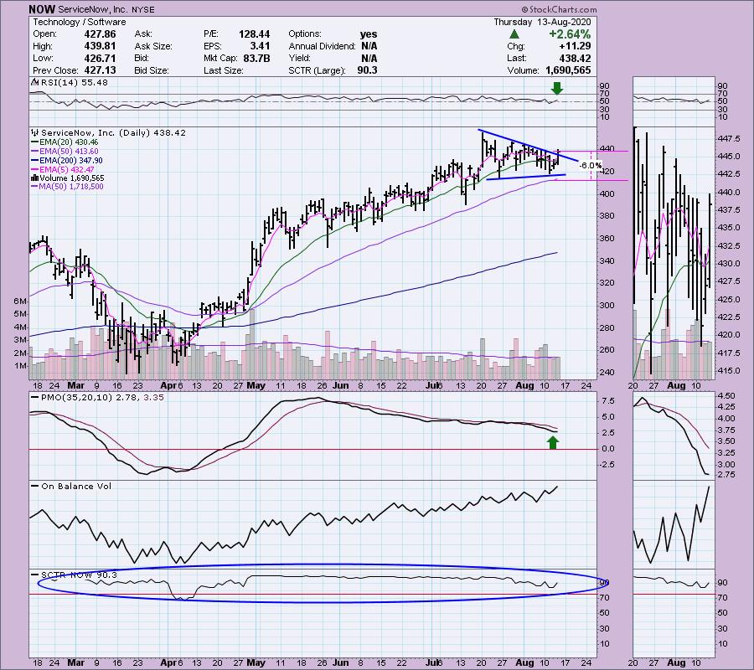
Task: Click the Open value 427.86
Action: click(x=100, y=34)
